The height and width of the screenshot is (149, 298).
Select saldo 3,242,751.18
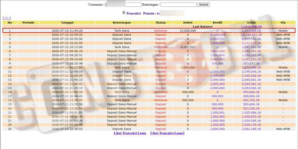(x=251, y=51)
